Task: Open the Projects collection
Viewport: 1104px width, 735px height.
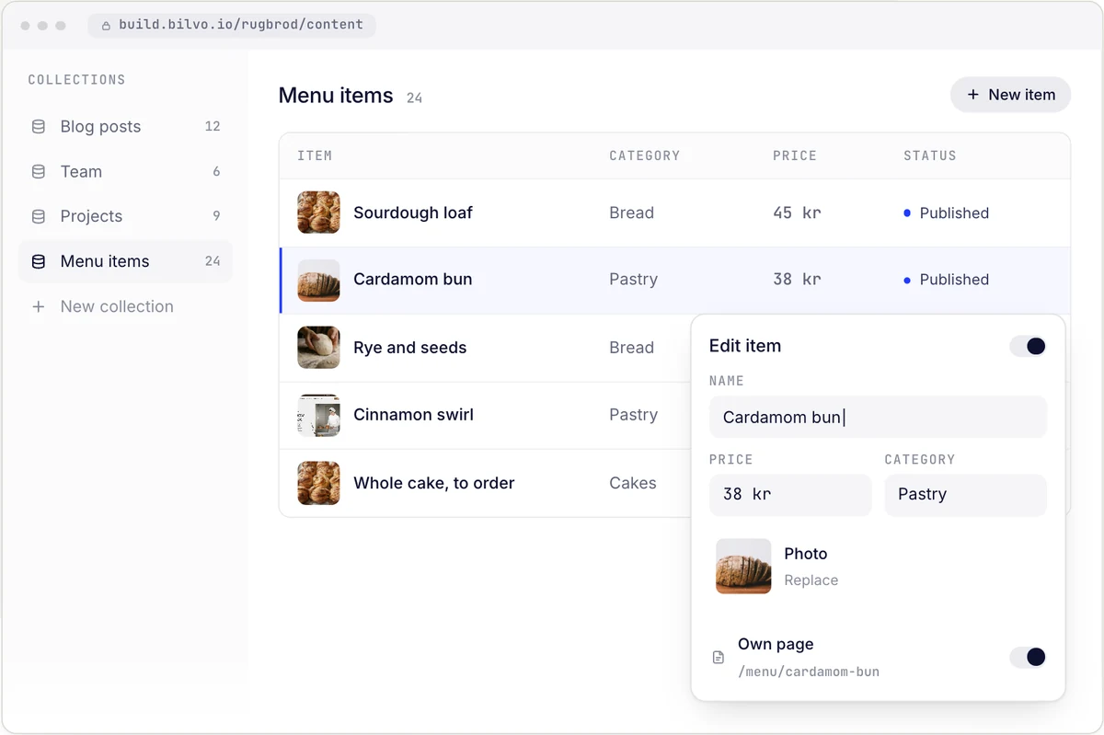Action: tap(125, 217)
